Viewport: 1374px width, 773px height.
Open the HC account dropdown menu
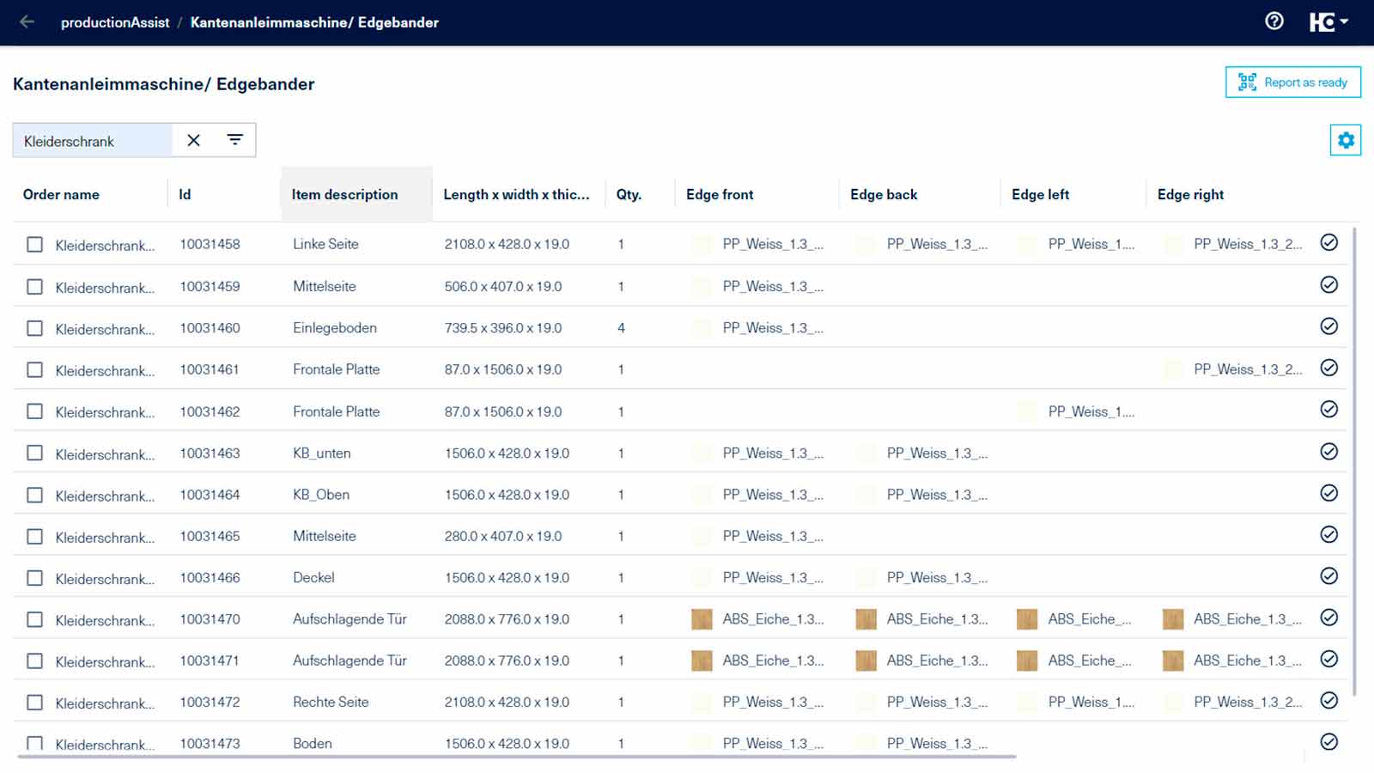point(1328,22)
